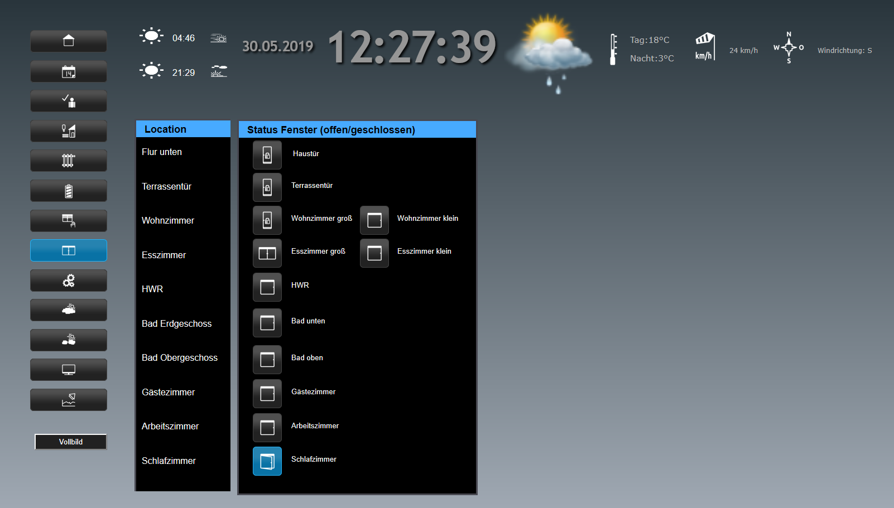Click the date 30.05.2019
The width and height of the screenshot is (894, 508).
[278, 46]
